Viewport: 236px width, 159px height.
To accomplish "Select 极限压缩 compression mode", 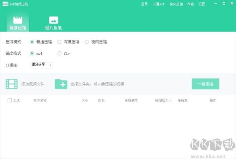I will (87, 42).
